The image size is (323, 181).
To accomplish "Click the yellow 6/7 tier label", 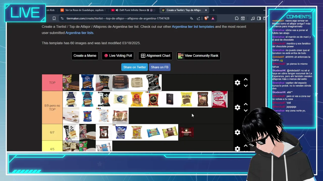I will tap(52, 132).
